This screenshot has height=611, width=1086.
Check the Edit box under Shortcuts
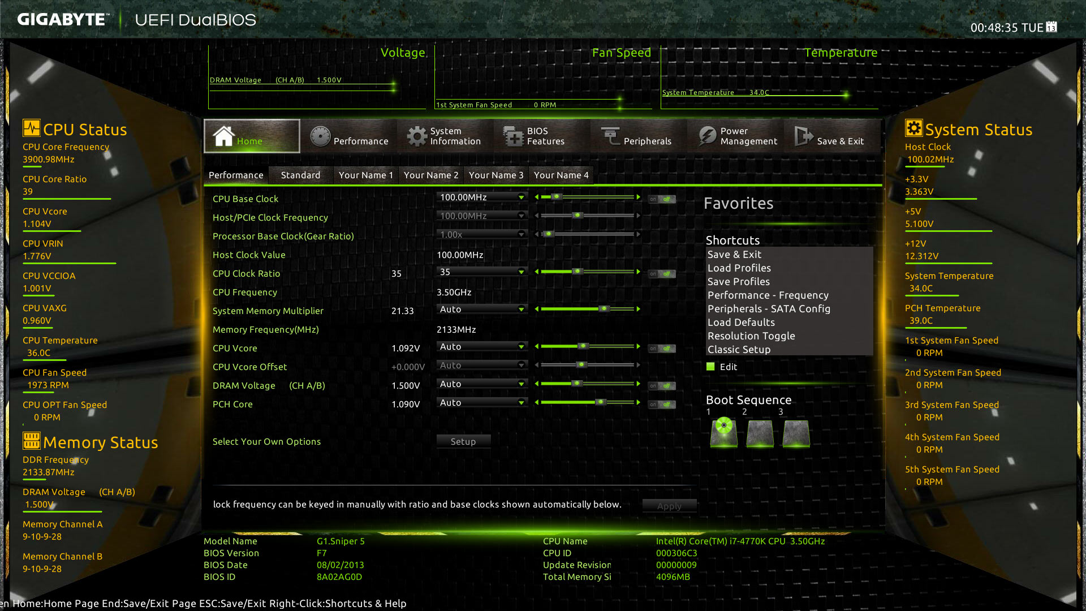[x=710, y=367]
